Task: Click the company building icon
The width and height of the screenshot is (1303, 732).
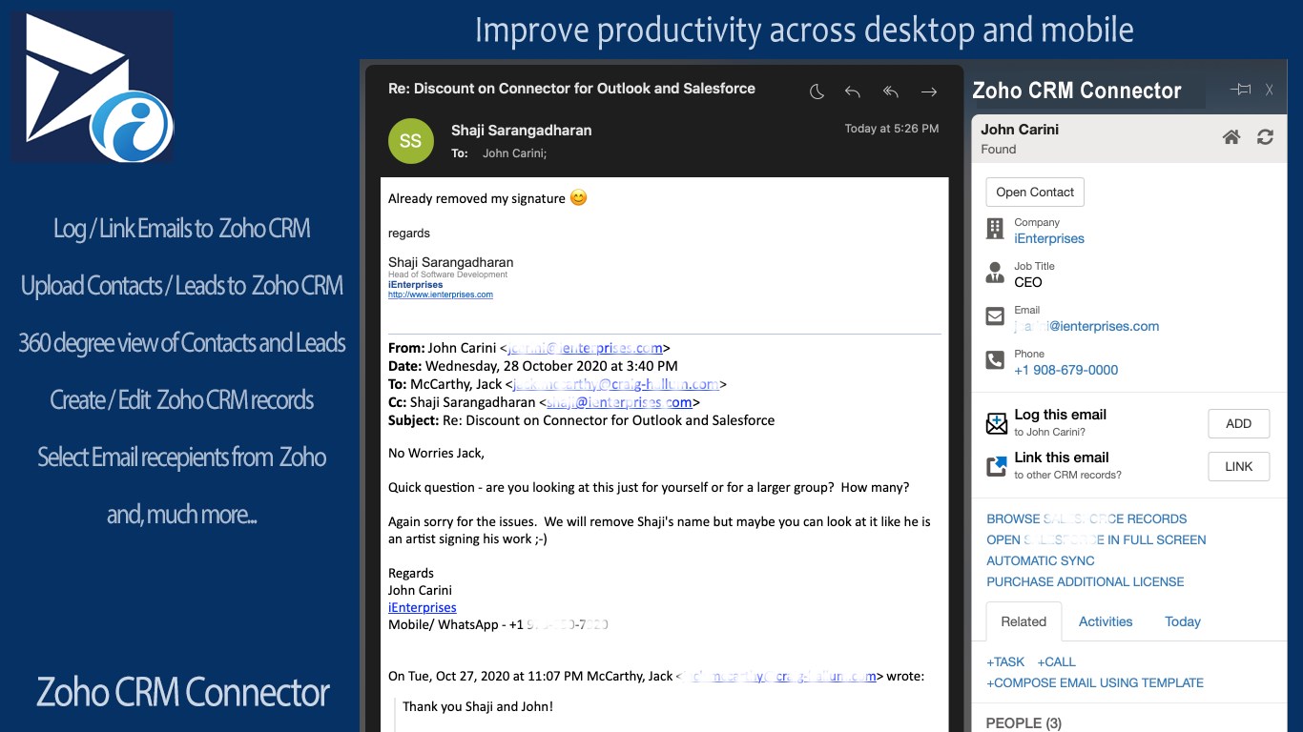Action: coord(995,229)
